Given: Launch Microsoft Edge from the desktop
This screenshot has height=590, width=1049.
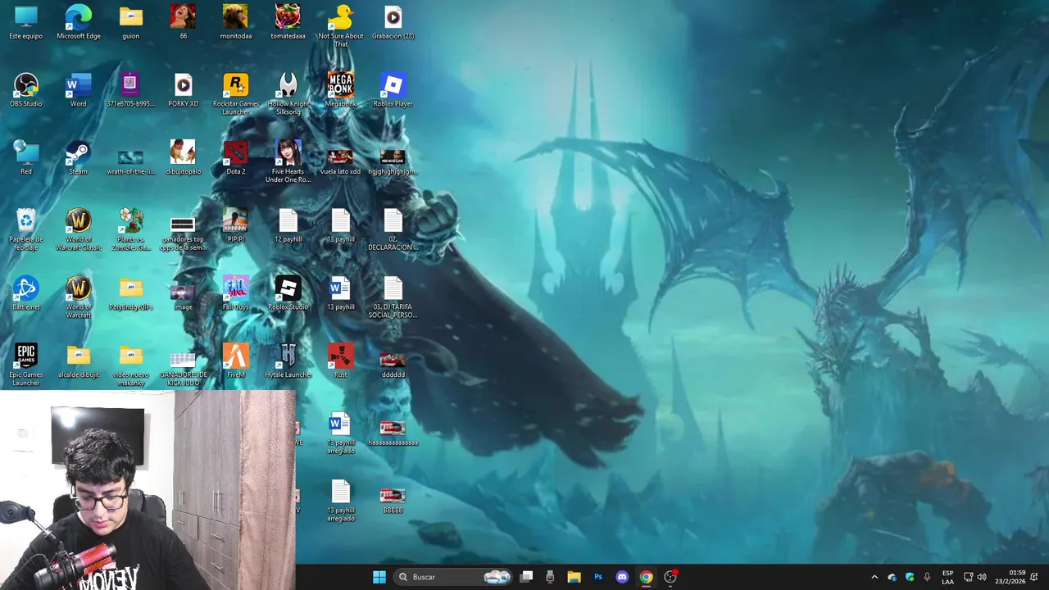Looking at the screenshot, I should [79, 22].
